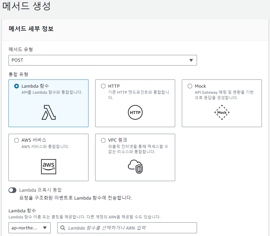Click the HTTP circle icon
The height and width of the screenshot is (236, 270).
pos(135,113)
